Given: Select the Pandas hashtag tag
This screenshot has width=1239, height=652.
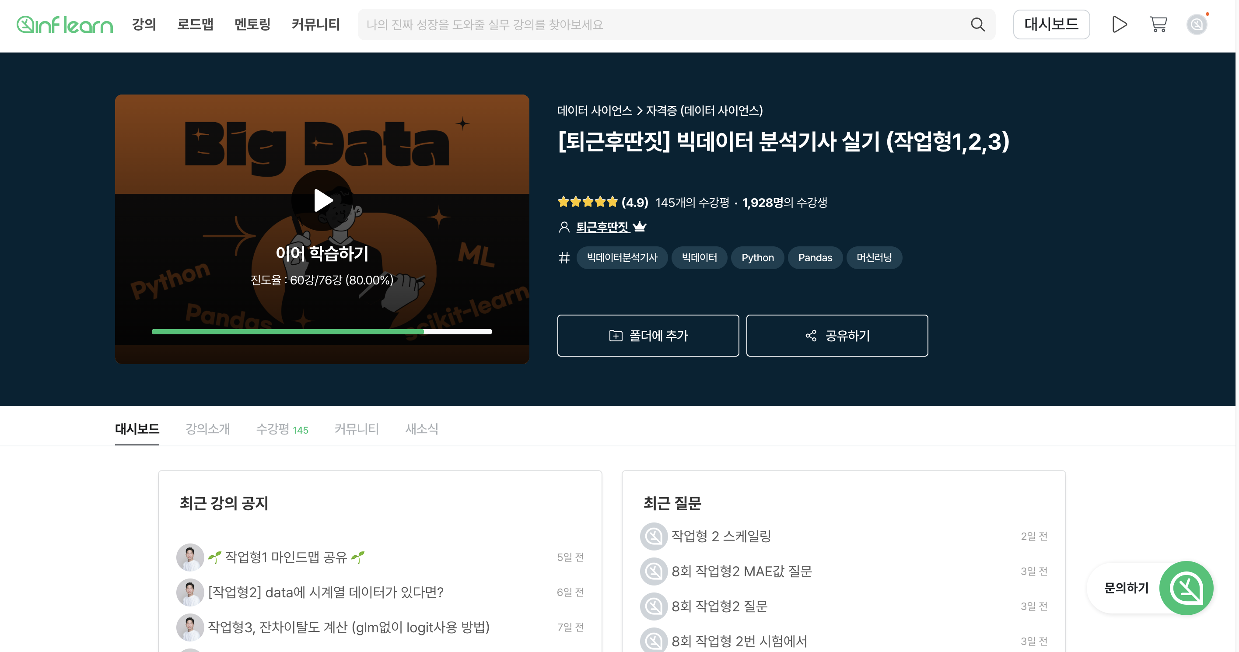Looking at the screenshot, I should (815, 257).
